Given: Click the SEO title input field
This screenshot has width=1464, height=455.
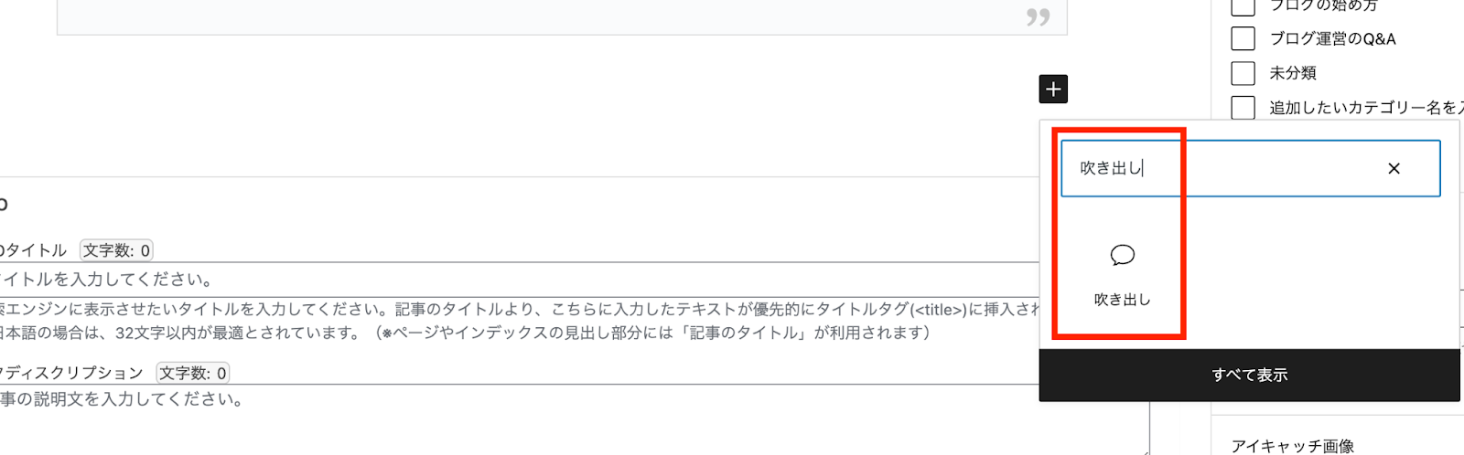Looking at the screenshot, I should pos(518,280).
